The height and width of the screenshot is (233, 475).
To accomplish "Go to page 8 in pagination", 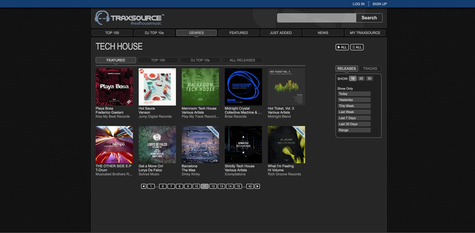I will click(179, 186).
